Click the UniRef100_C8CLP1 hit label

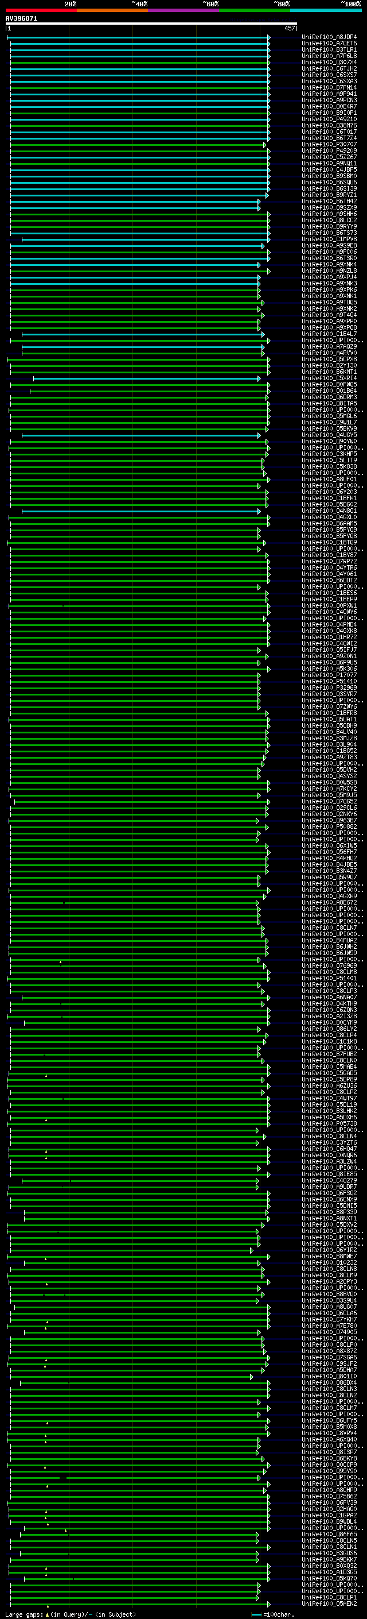point(329,1598)
